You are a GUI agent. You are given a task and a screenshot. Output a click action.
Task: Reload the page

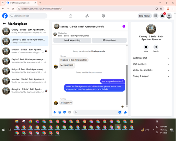(x=13, y=9)
